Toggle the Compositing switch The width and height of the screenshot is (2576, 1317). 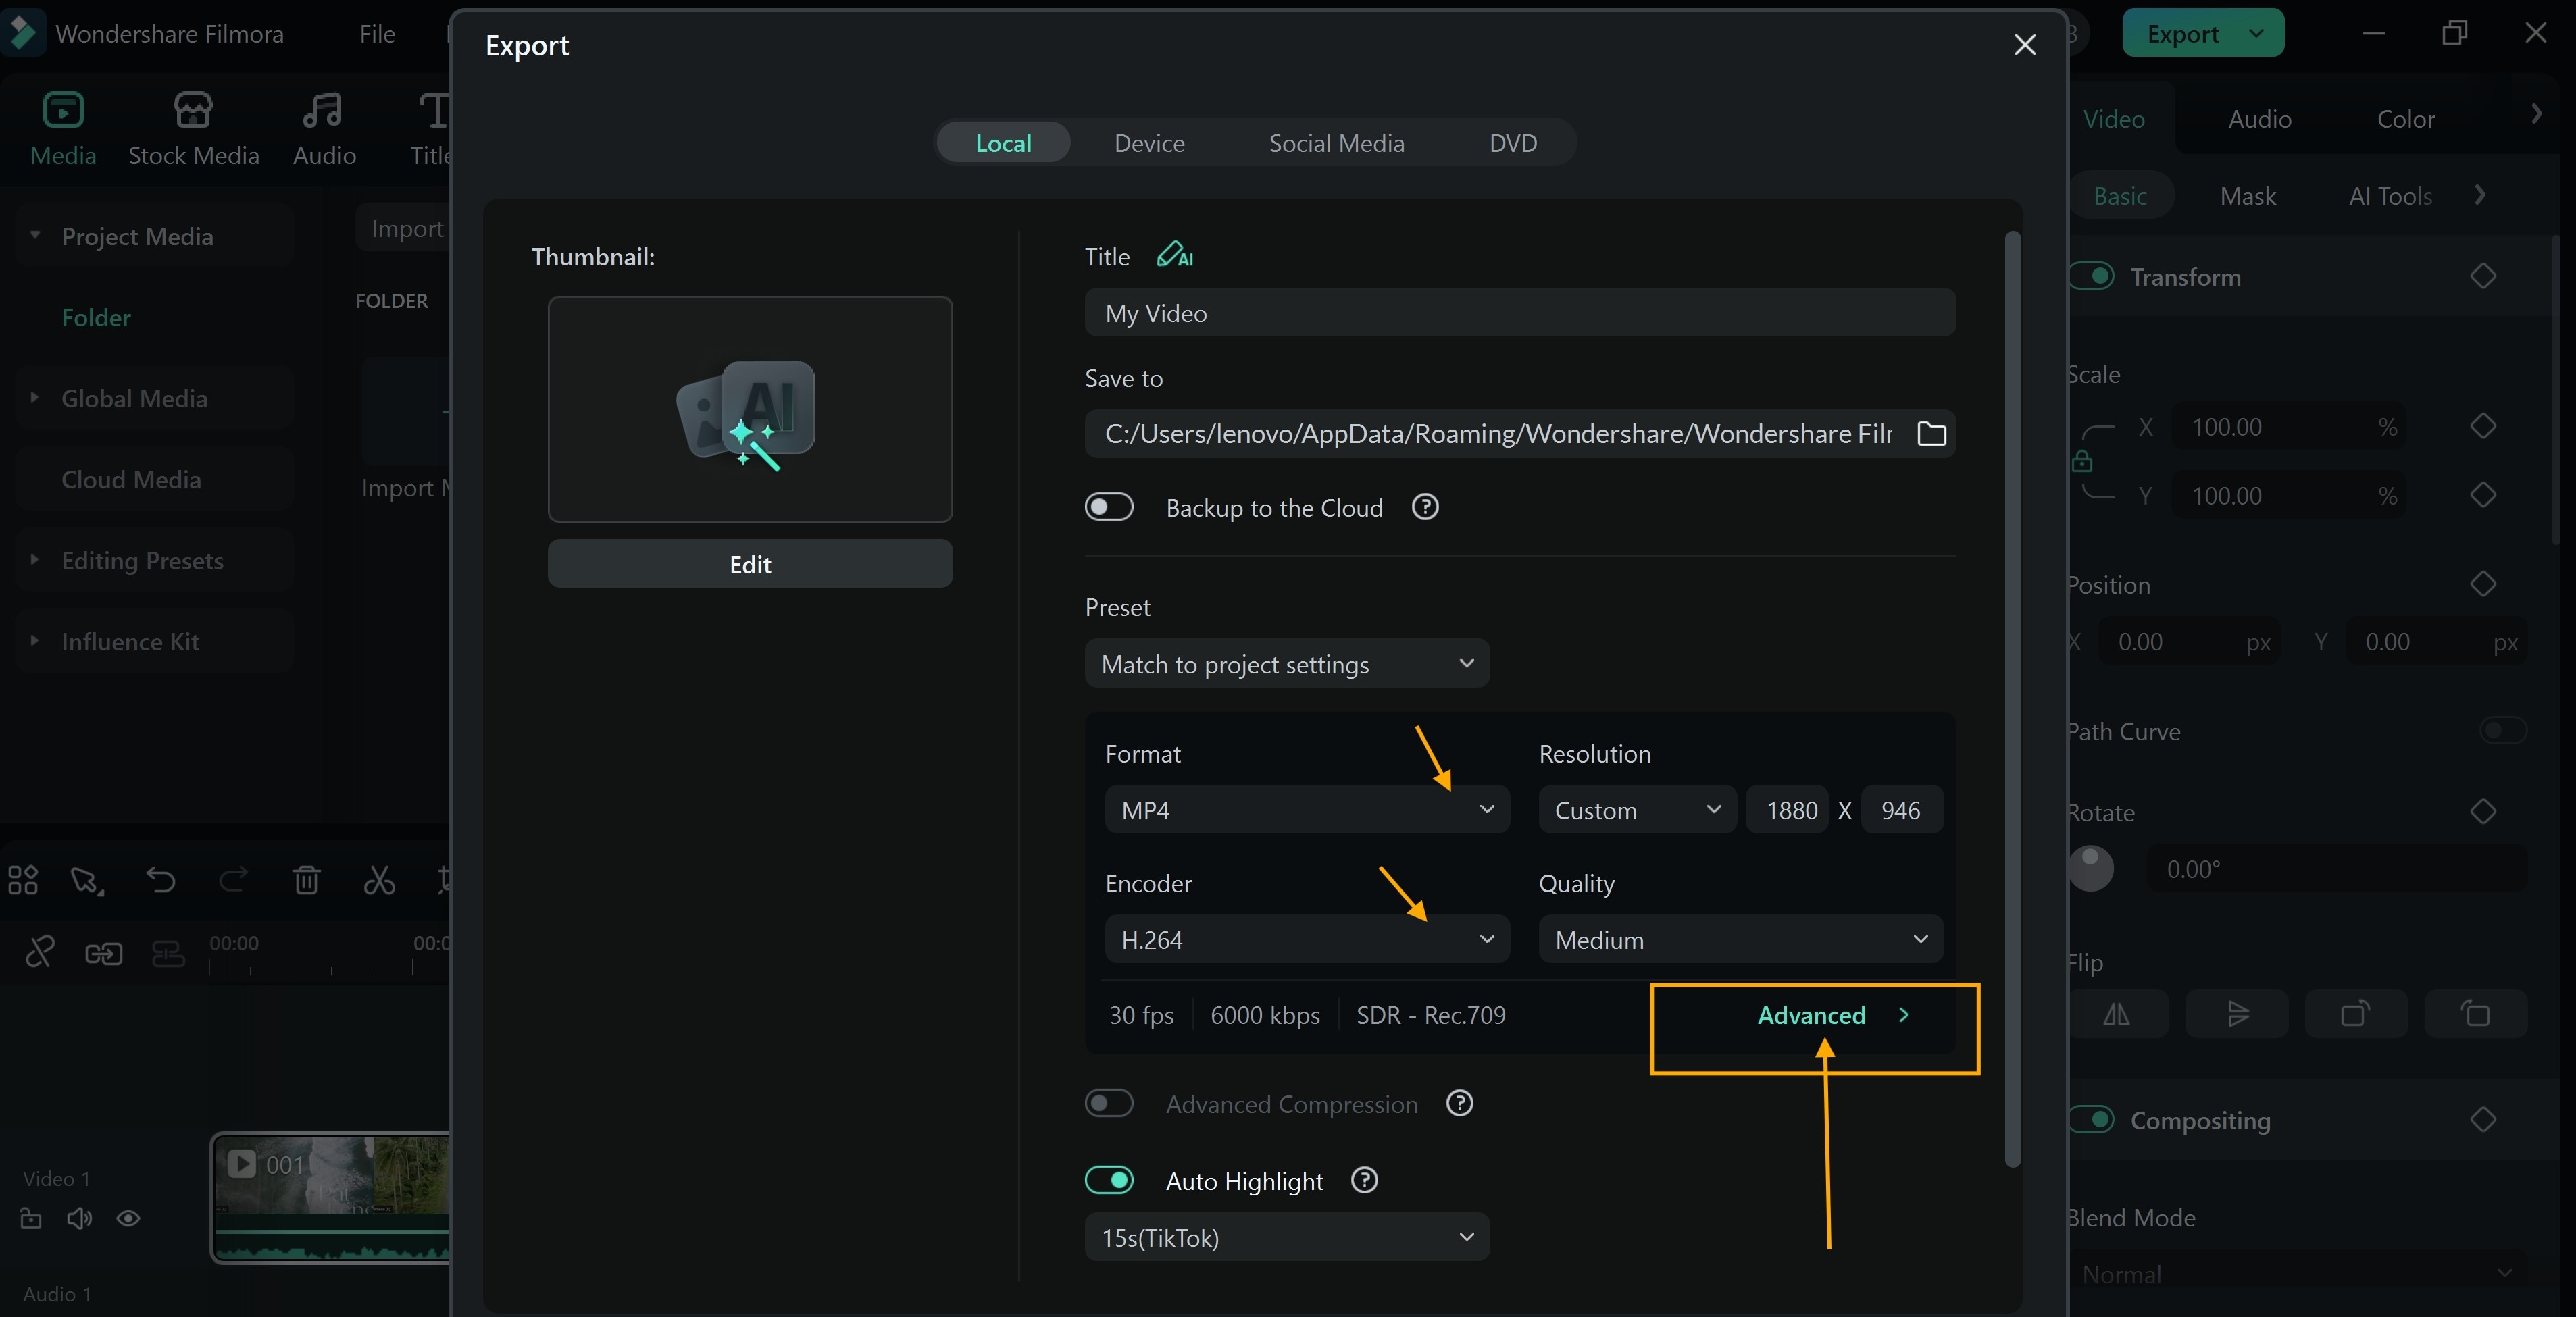pyautogui.click(x=2092, y=1119)
